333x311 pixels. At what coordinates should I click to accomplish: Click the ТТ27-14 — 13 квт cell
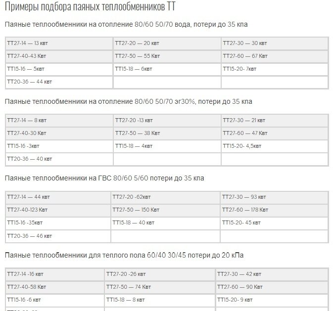(59, 44)
